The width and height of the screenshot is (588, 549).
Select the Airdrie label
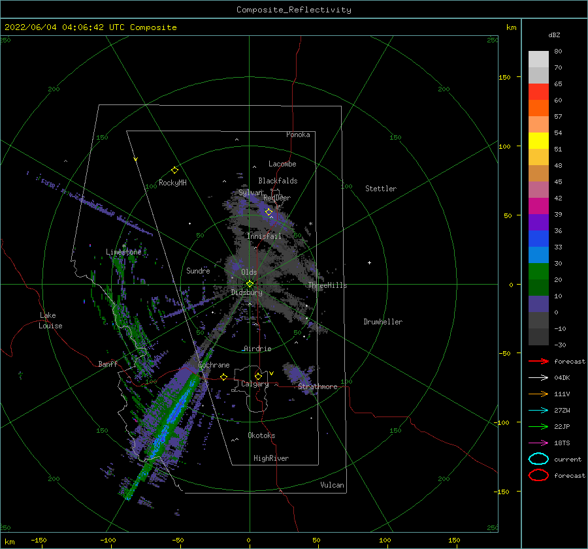[257, 349]
